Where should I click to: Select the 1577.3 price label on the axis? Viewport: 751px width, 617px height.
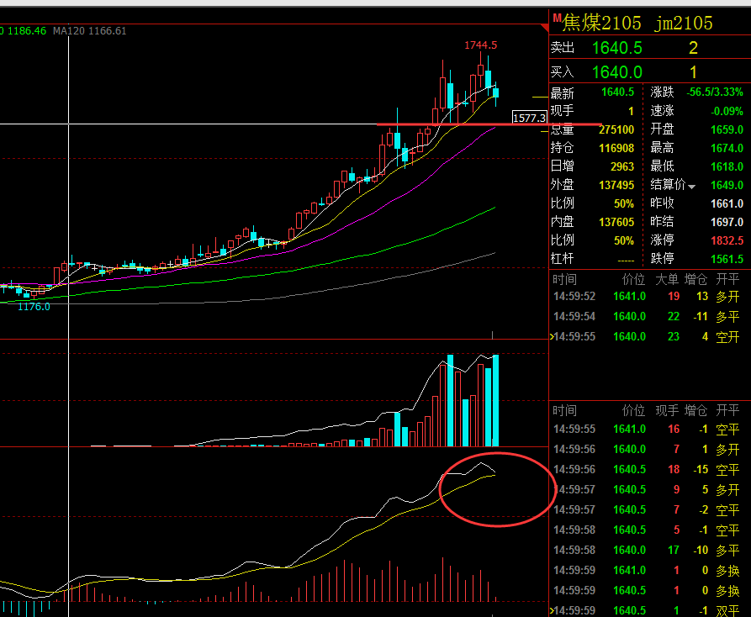click(529, 118)
